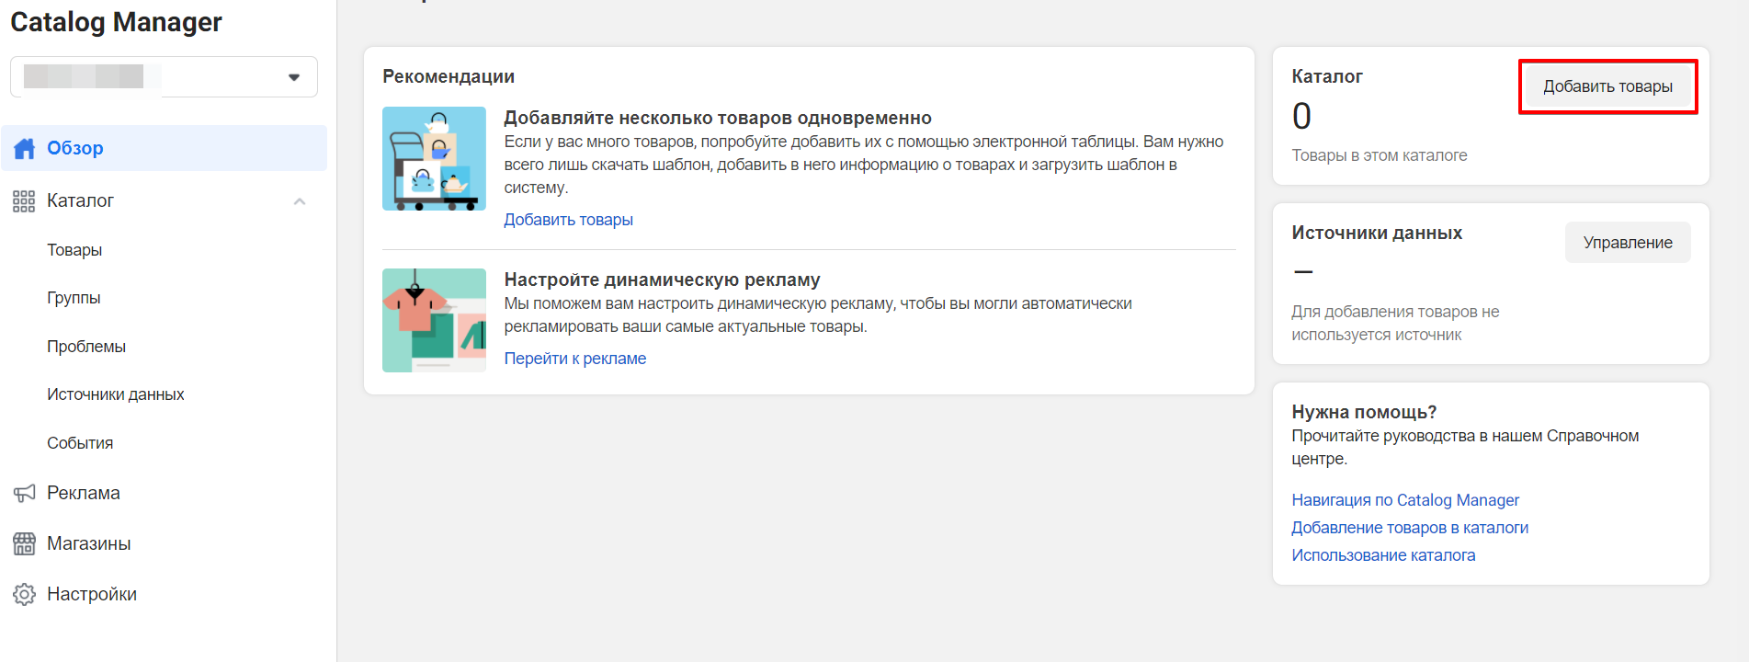Follow the Добавить товары link in recommendations

click(568, 220)
